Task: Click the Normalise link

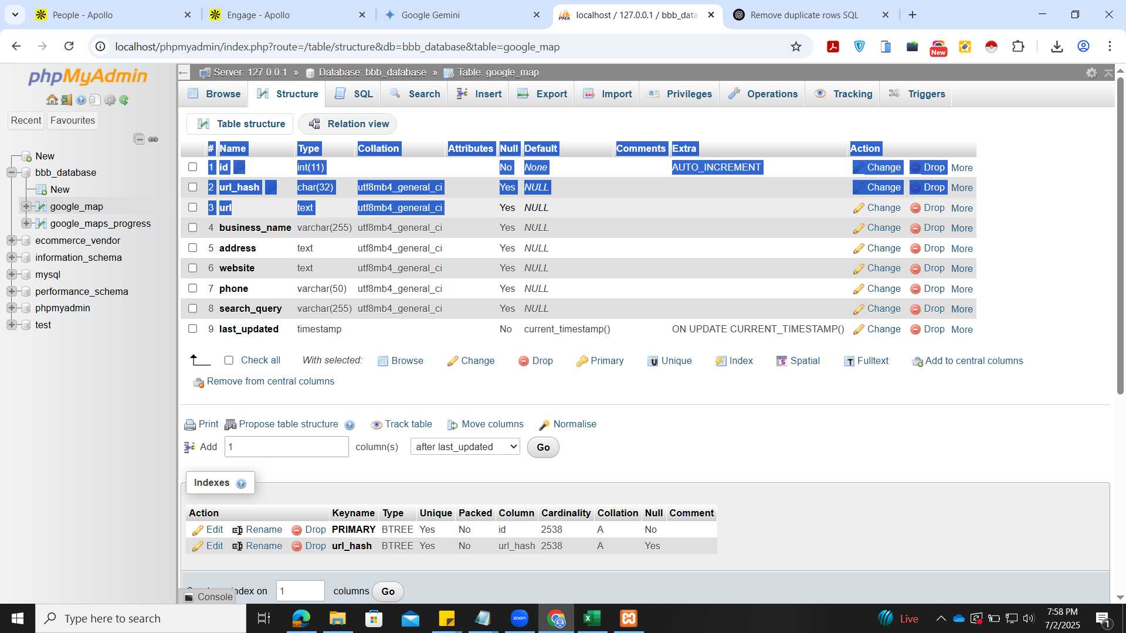Action: (568, 424)
